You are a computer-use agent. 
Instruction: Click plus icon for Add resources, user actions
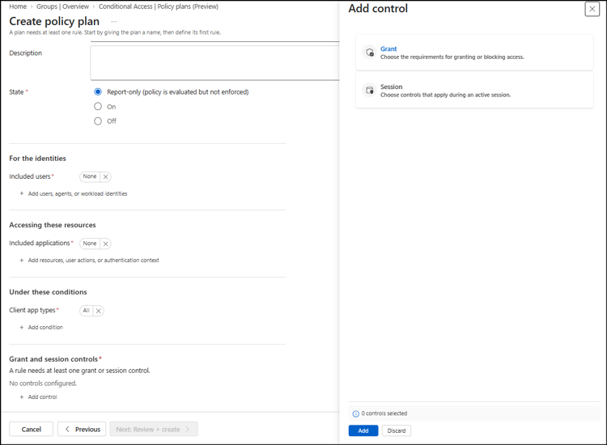22,261
